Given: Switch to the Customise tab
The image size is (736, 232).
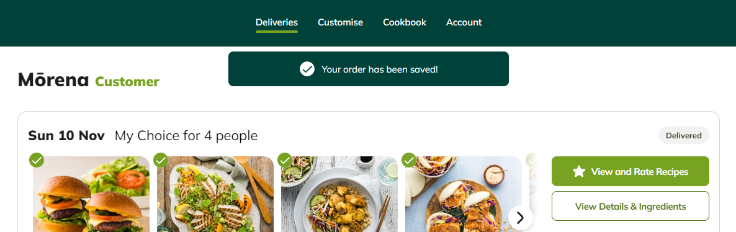Looking at the screenshot, I should (340, 22).
